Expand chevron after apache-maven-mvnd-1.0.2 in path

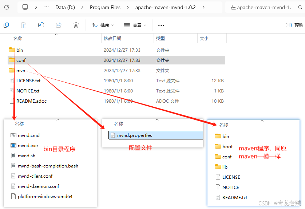[x=203, y=7]
